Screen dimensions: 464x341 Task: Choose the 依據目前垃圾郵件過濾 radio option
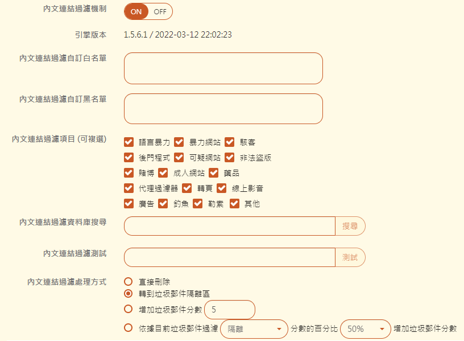pos(129,327)
